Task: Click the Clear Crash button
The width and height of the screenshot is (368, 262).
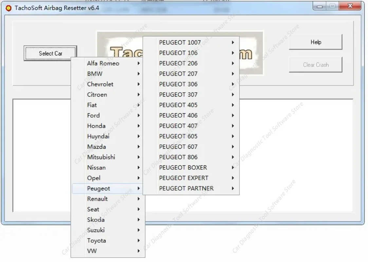Action: click(x=316, y=65)
